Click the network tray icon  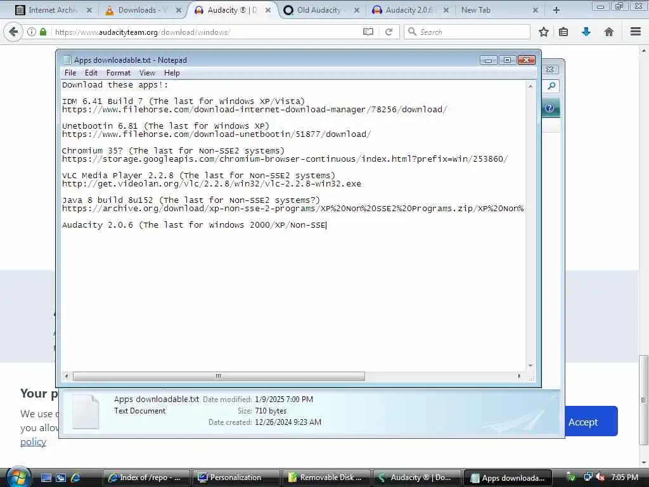(x=588, y=477)
